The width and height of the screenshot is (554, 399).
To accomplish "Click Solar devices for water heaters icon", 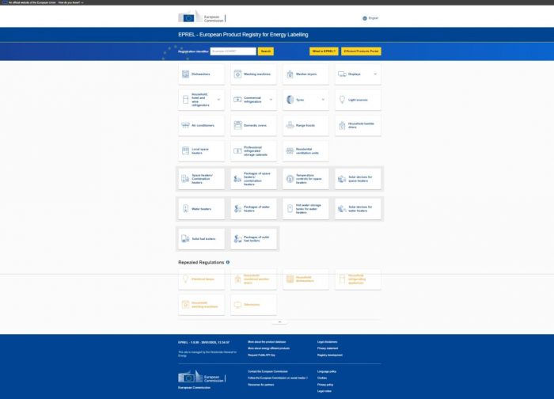I will click(x=342, y=208).
